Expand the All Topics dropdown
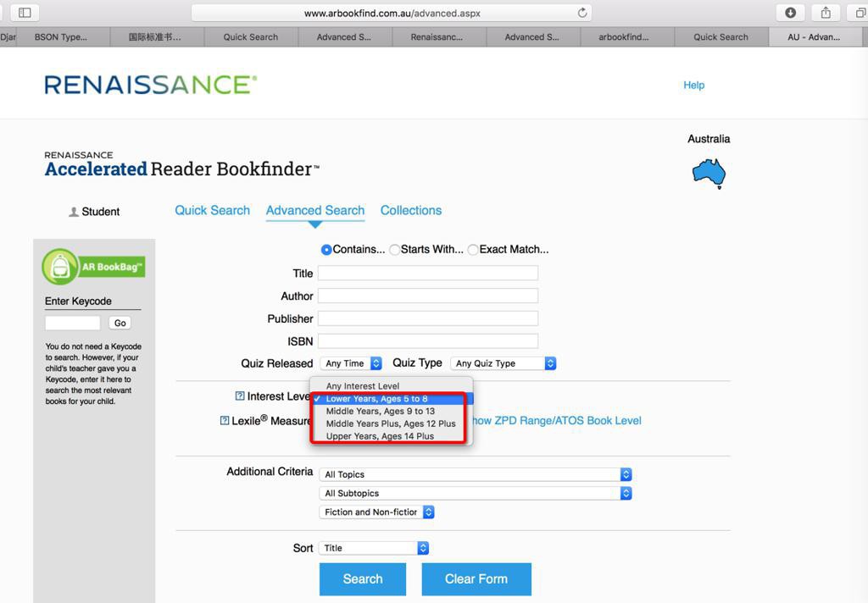The image size is (868, 603). coord(476,474)
